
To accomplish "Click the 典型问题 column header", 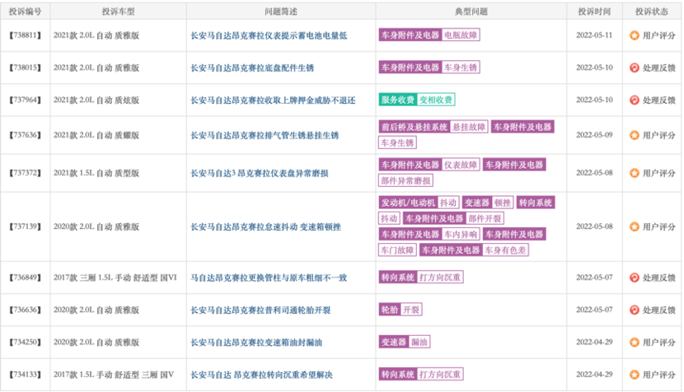I will pyautogui.click(x=471, y=12).
